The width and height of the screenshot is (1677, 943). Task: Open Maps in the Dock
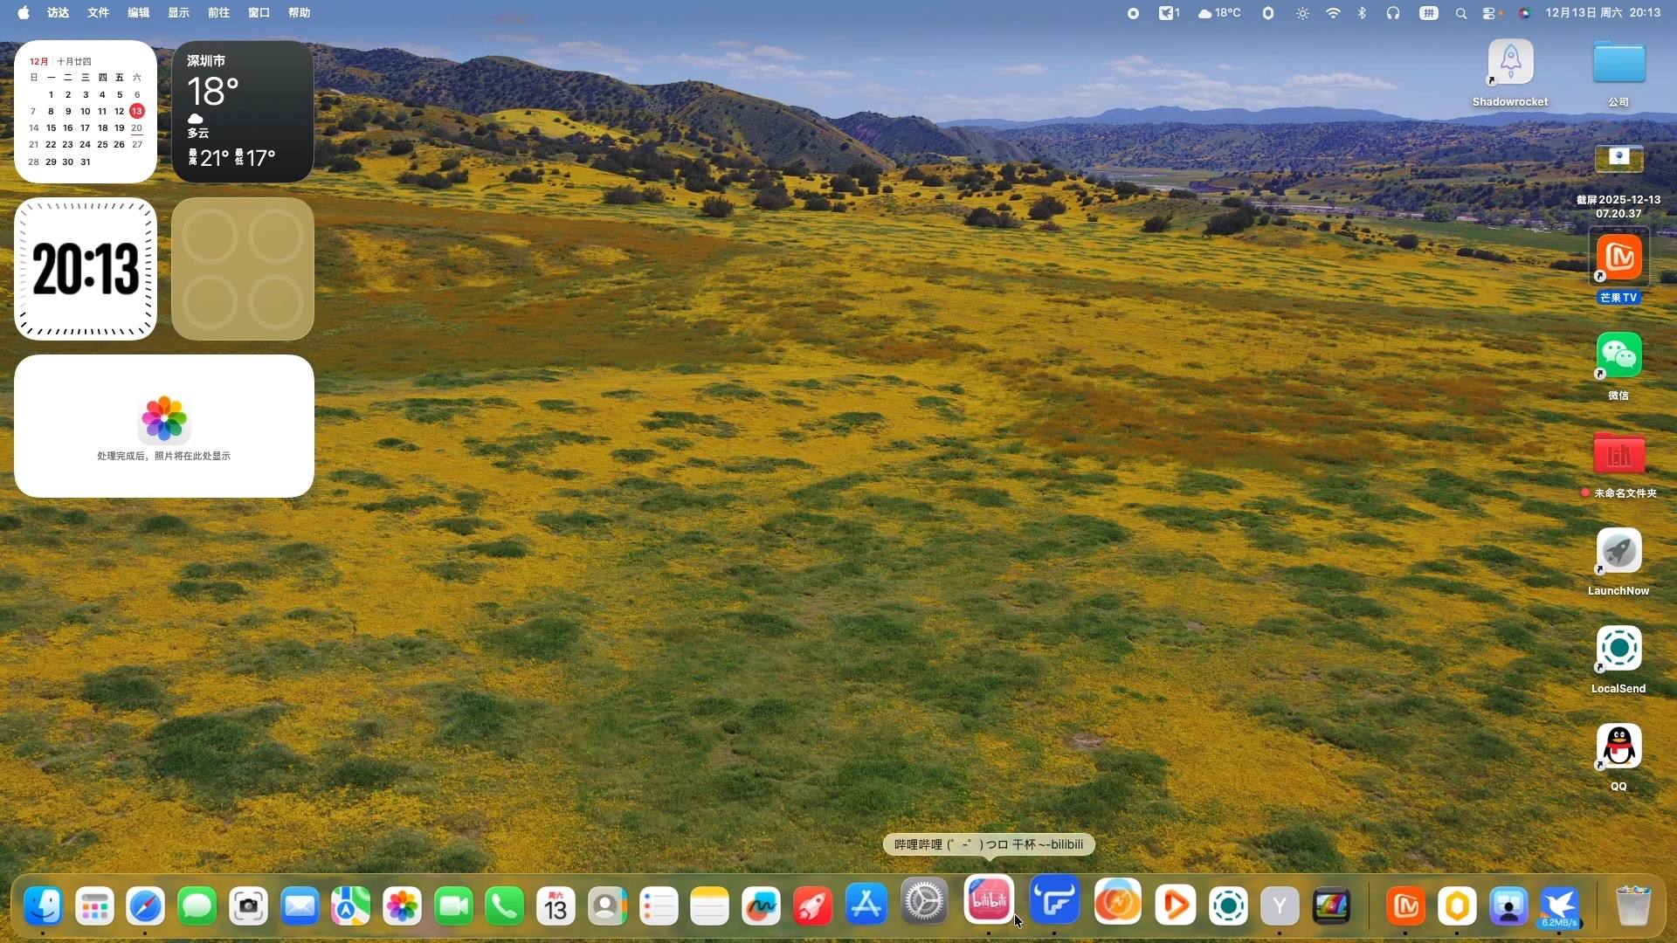click(350, 906)
